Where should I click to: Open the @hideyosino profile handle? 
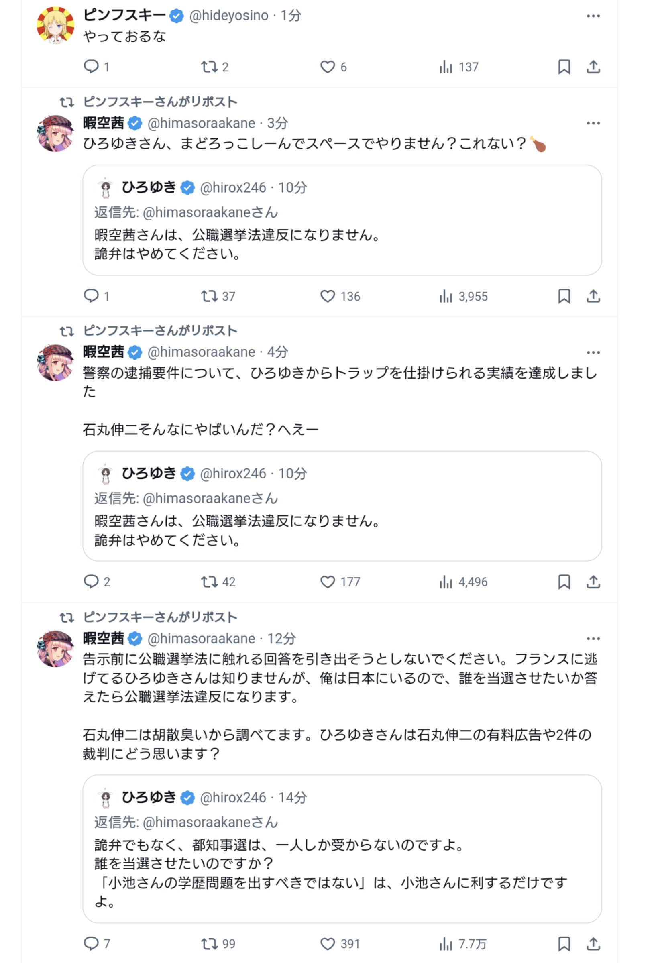[229, 16]
